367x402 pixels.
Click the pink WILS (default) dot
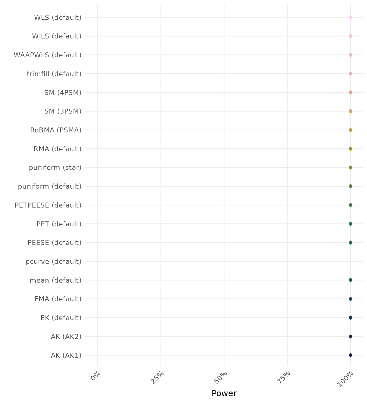pos(350,36)
